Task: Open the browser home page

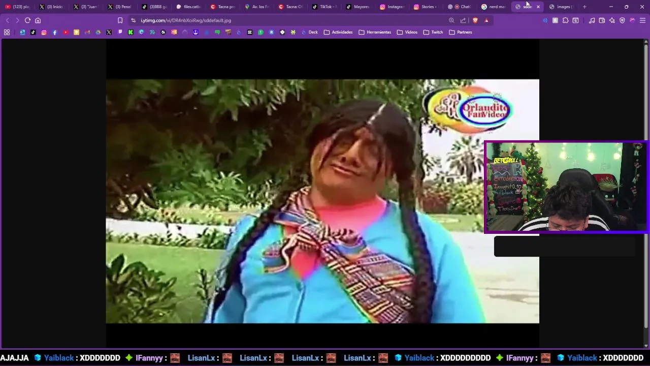Action: [x=38, y=20]
